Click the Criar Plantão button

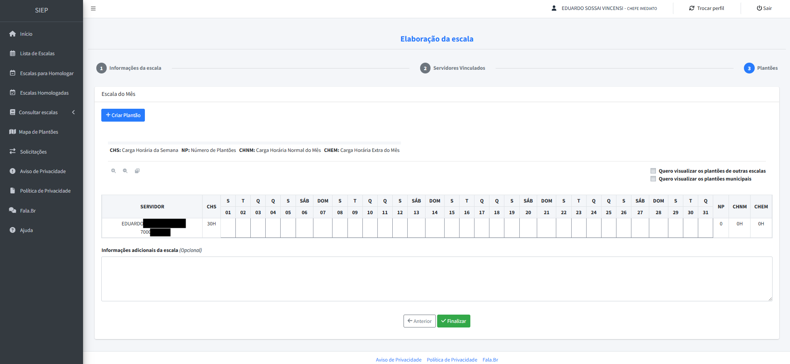[x=123, y=115]
